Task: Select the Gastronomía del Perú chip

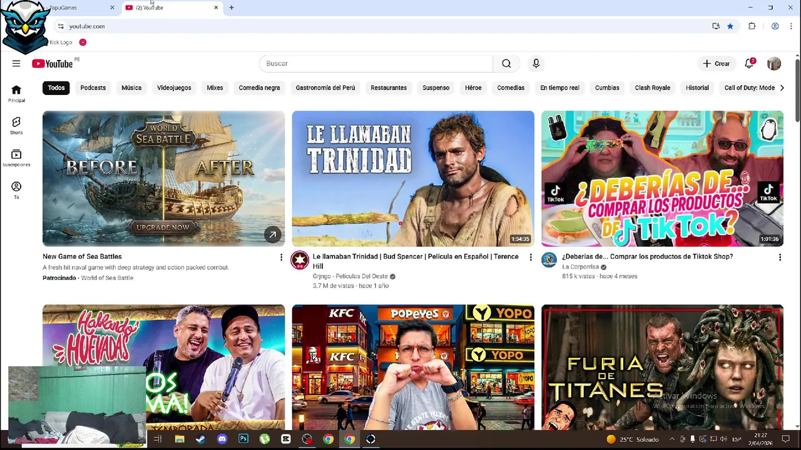Action: pyautogui.click(x=325, y=88)
